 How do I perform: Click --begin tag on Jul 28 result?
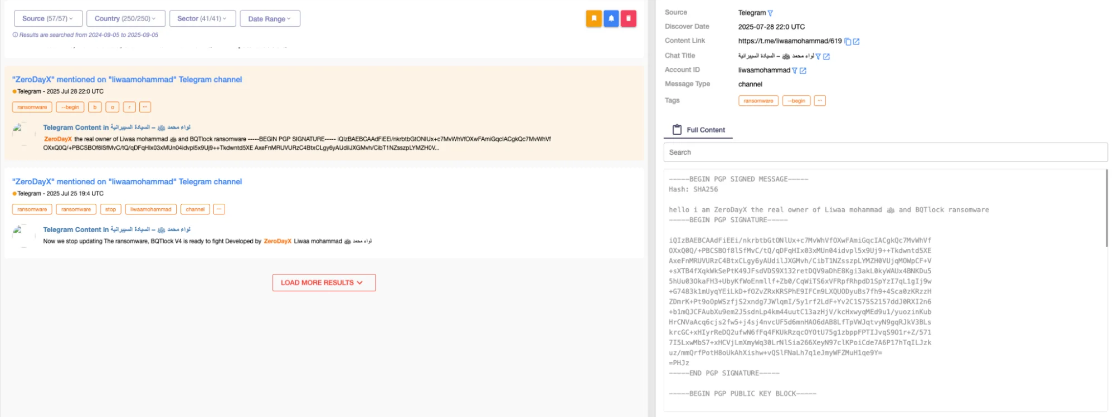(70, 107)
